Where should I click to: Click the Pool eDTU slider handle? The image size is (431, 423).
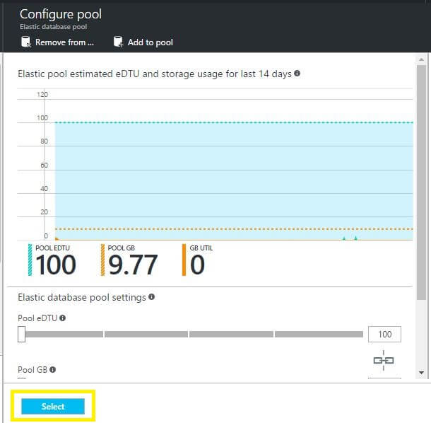pyautogui.click(x=22, y=334)
